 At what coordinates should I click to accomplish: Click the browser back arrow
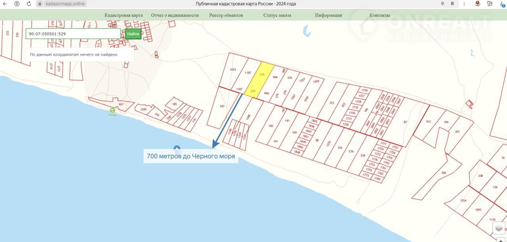tap(5, 4)
